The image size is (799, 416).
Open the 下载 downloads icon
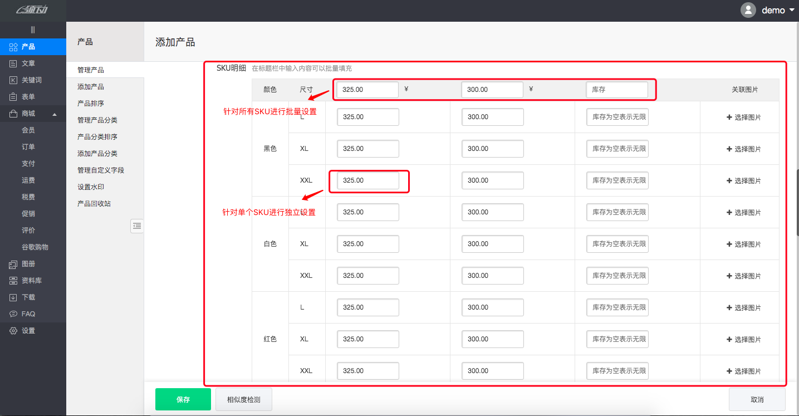(12, 297)
